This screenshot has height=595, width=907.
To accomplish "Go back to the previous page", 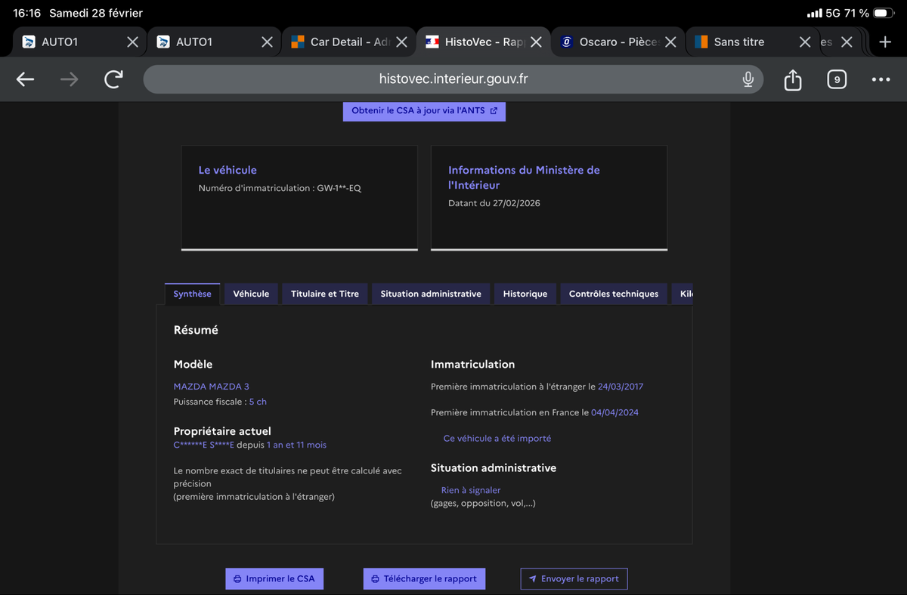I will 25,79.
